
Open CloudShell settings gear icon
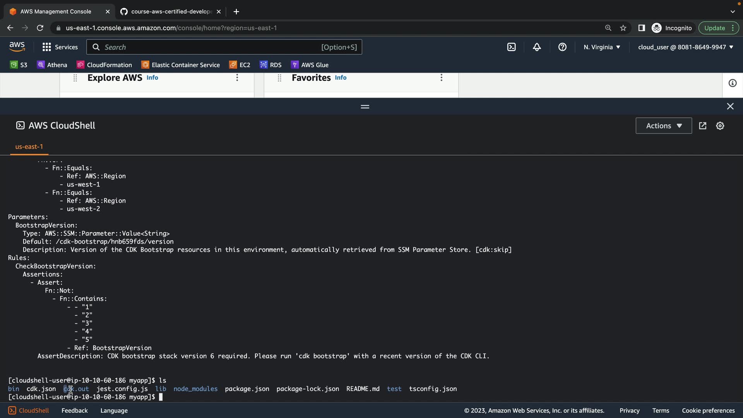pos(720,126)
